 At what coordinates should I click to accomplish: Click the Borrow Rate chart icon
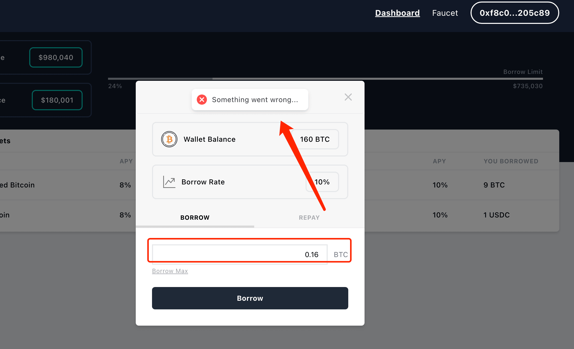click(x=169, y=182)
